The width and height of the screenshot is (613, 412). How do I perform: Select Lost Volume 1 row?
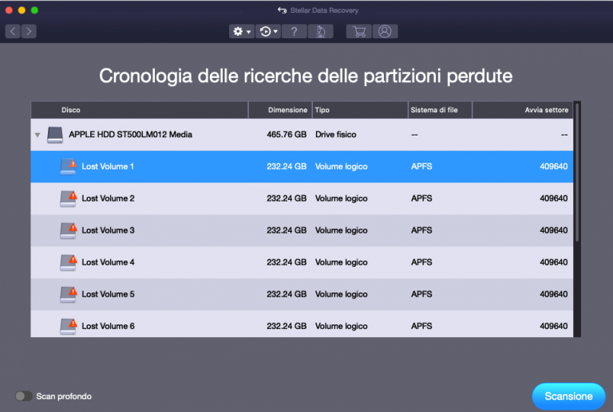coord(302,167)
